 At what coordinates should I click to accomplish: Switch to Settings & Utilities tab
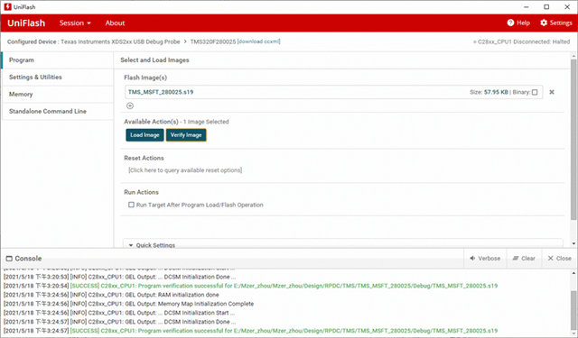[58, 78]
